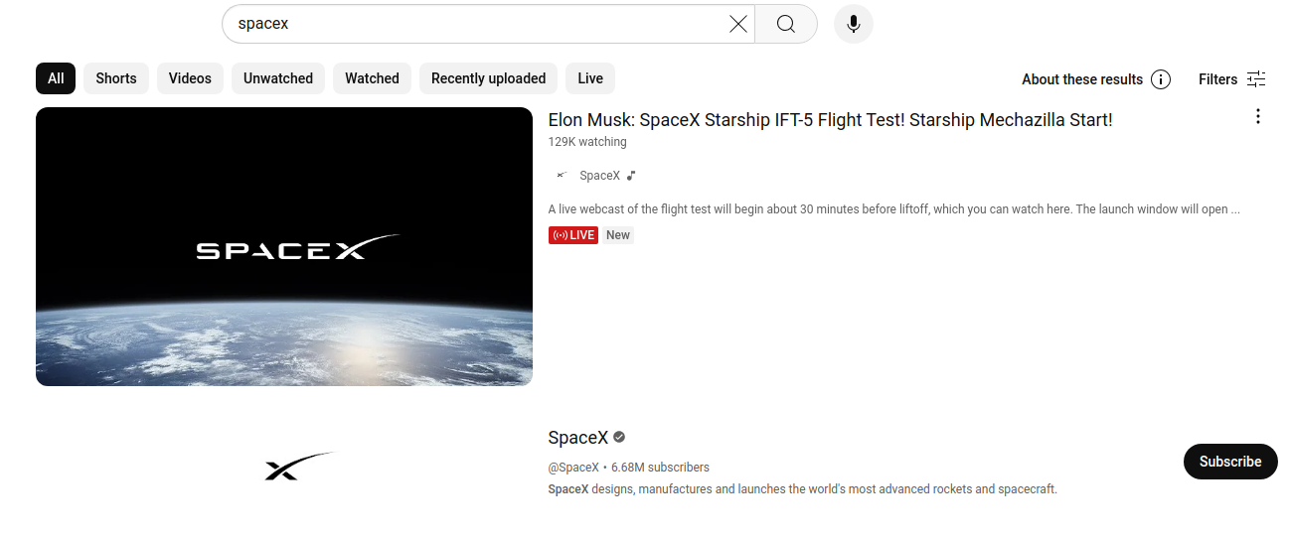The width and height of the screenshot is (1290, 540).
Task: Clear the search box with the X icon
Action: pyautogui.click(x=737, y=24)
